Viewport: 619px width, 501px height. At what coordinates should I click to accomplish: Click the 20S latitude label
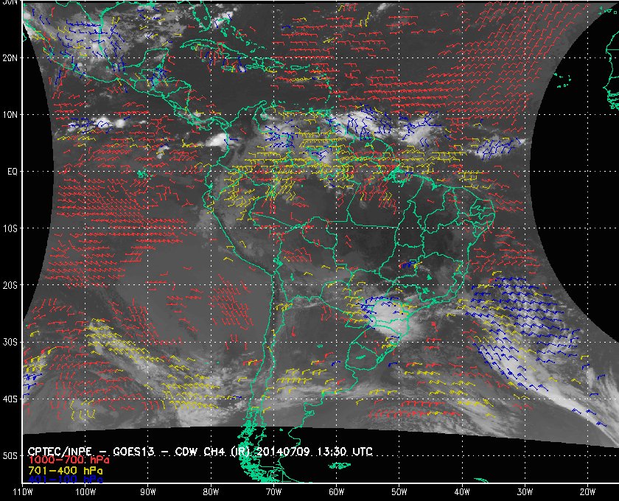coord(10,285)
